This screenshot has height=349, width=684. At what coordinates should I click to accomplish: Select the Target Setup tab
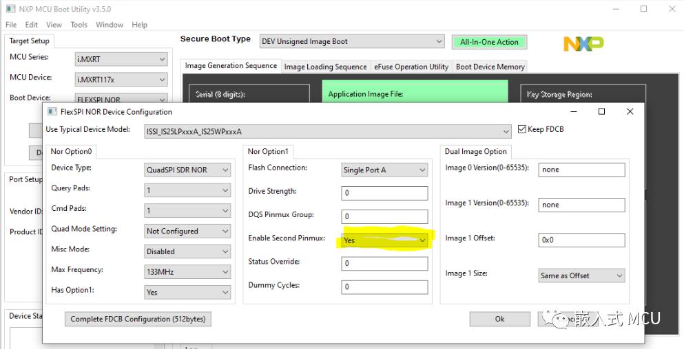pyautogui.click(x=29, y=41)
